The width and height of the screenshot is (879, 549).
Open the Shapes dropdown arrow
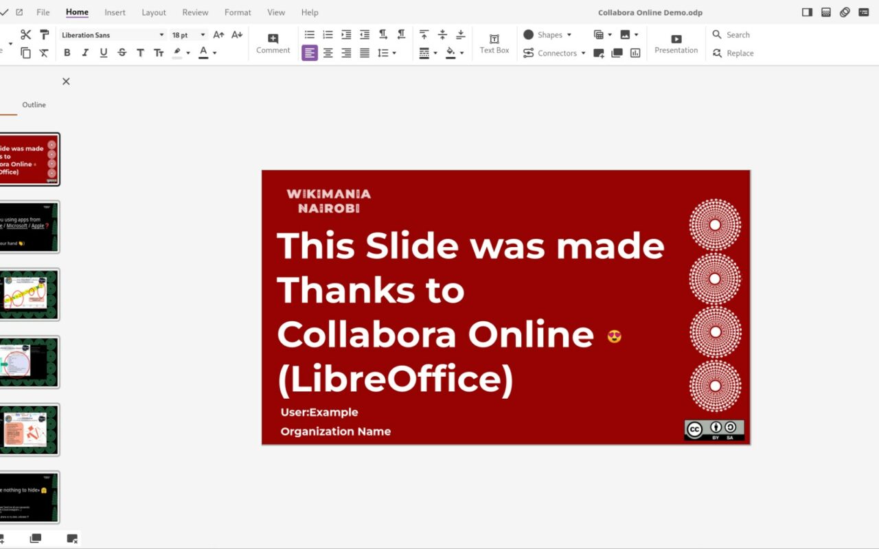[569, 35]
